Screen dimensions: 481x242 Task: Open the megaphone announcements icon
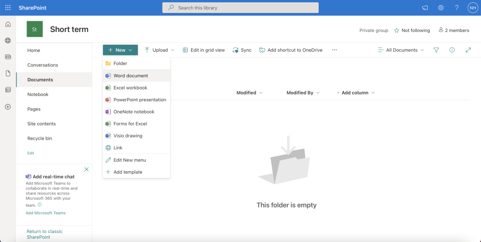click(425, 8)
